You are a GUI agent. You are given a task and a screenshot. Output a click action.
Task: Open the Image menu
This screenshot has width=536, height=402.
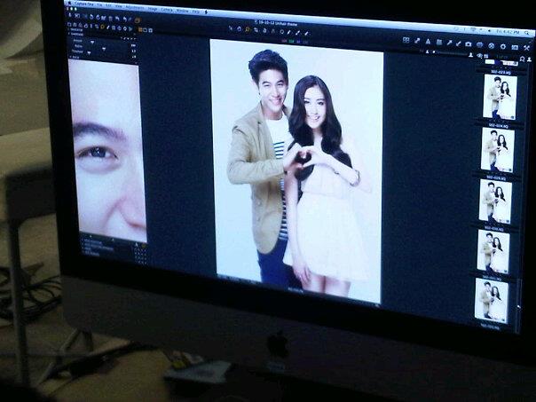153,9
